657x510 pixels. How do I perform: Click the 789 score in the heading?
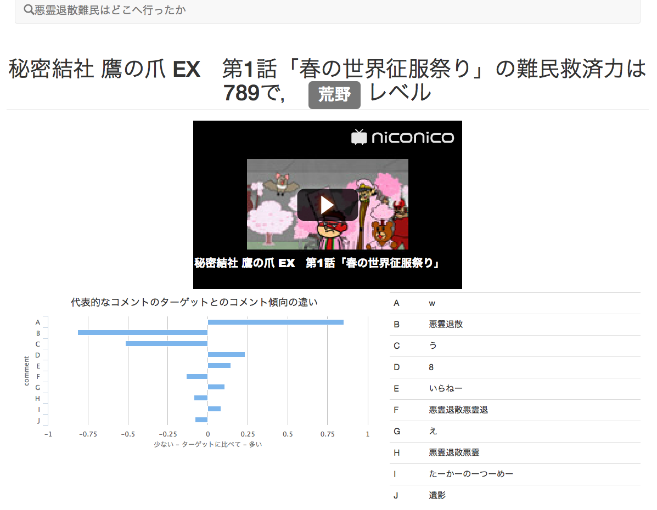(x=242, y=93)
